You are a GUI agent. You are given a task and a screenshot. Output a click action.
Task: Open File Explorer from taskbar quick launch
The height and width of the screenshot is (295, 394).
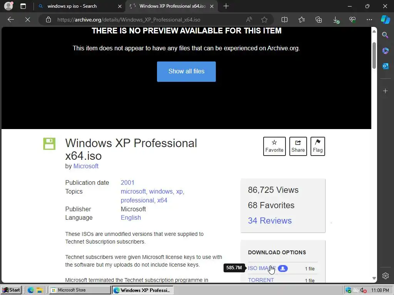[x=40, y=290]
